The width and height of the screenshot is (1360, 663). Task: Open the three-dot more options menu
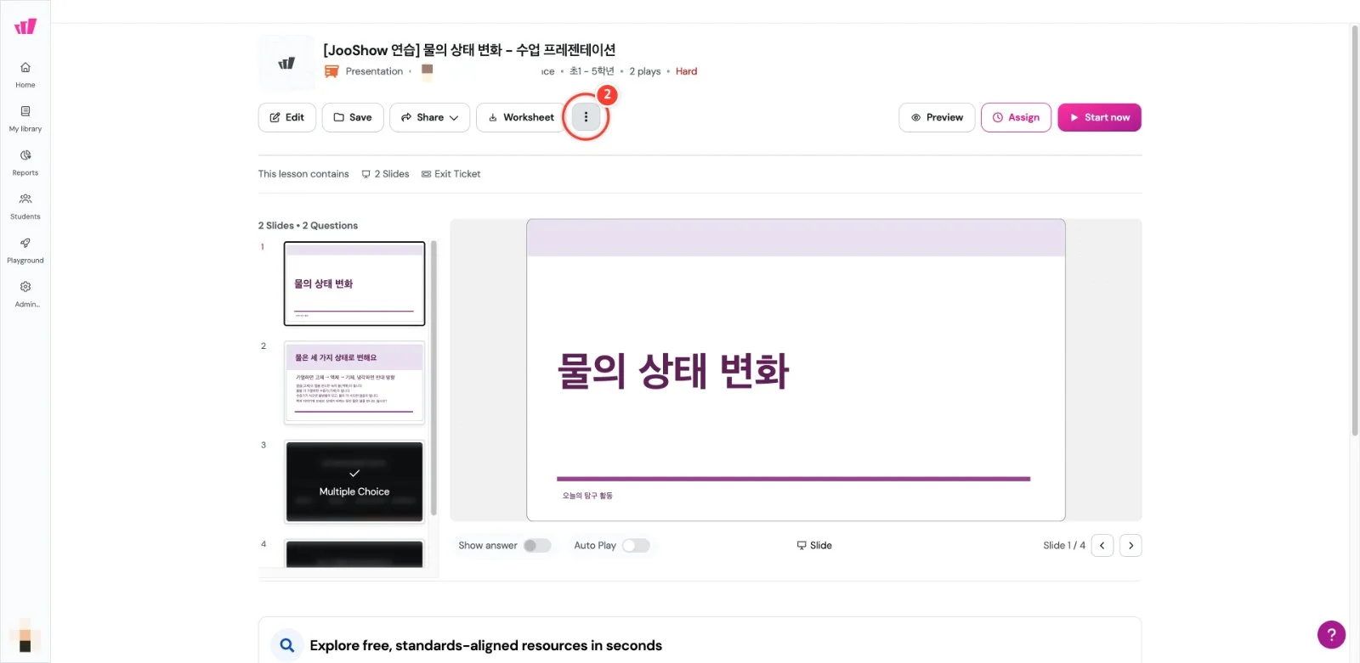coord(586,117)
